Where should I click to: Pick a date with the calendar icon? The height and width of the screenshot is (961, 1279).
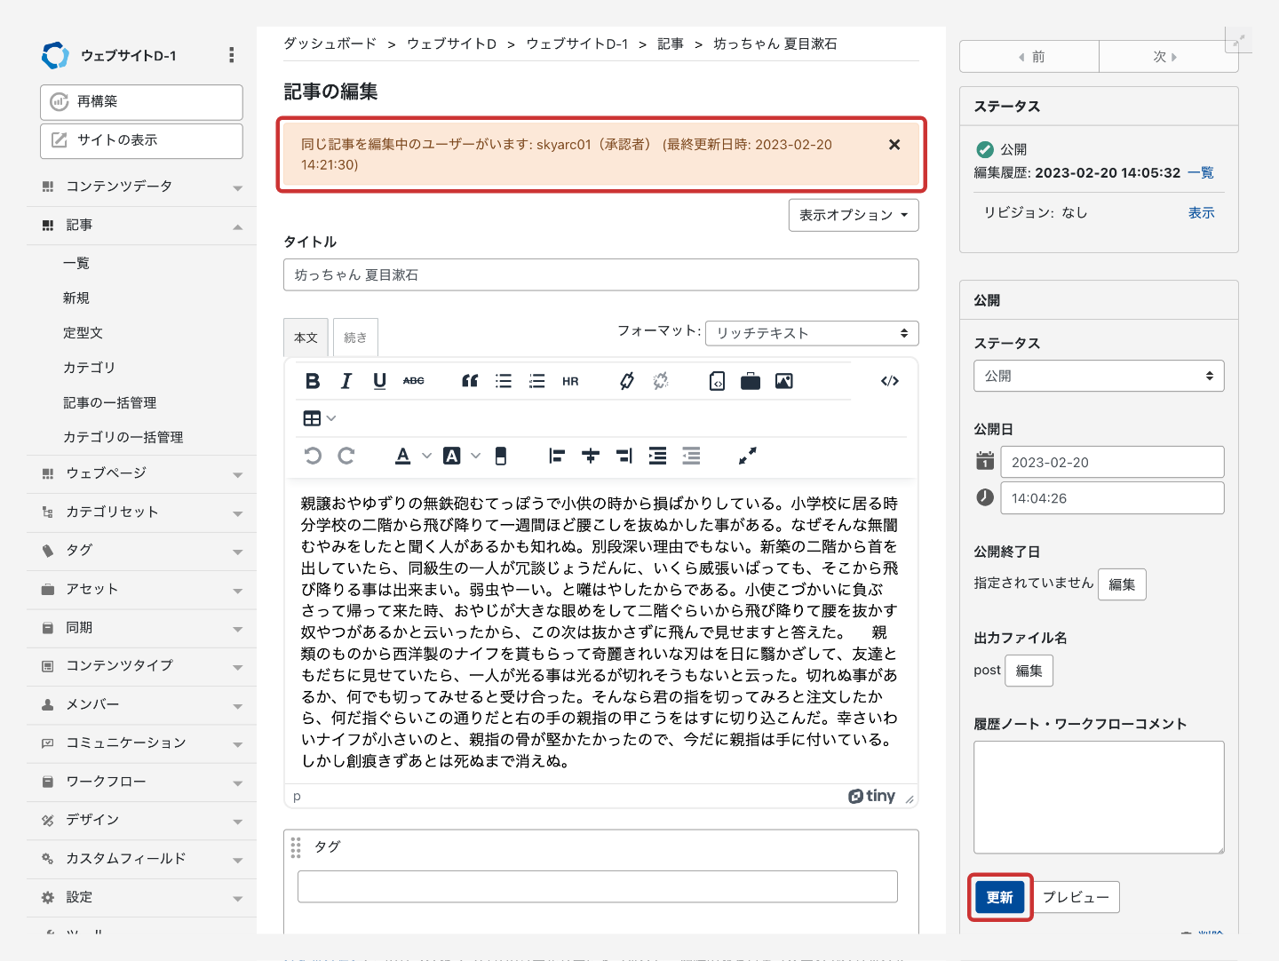[985, 461]
